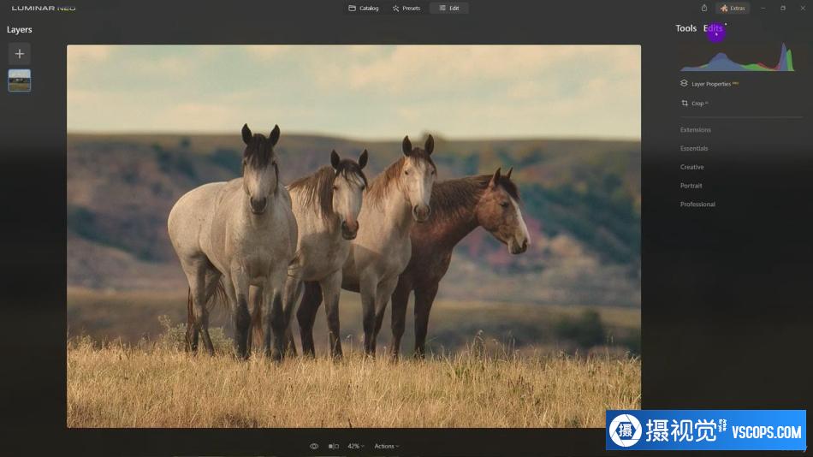Click the Crop tool icon
Screen dimensions: 813x457
[x=685, y=104]
